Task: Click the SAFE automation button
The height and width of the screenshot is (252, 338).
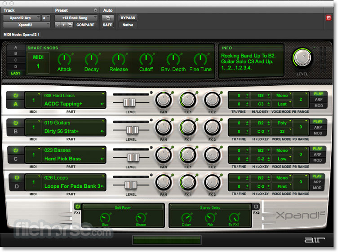Action: point(107,25)
